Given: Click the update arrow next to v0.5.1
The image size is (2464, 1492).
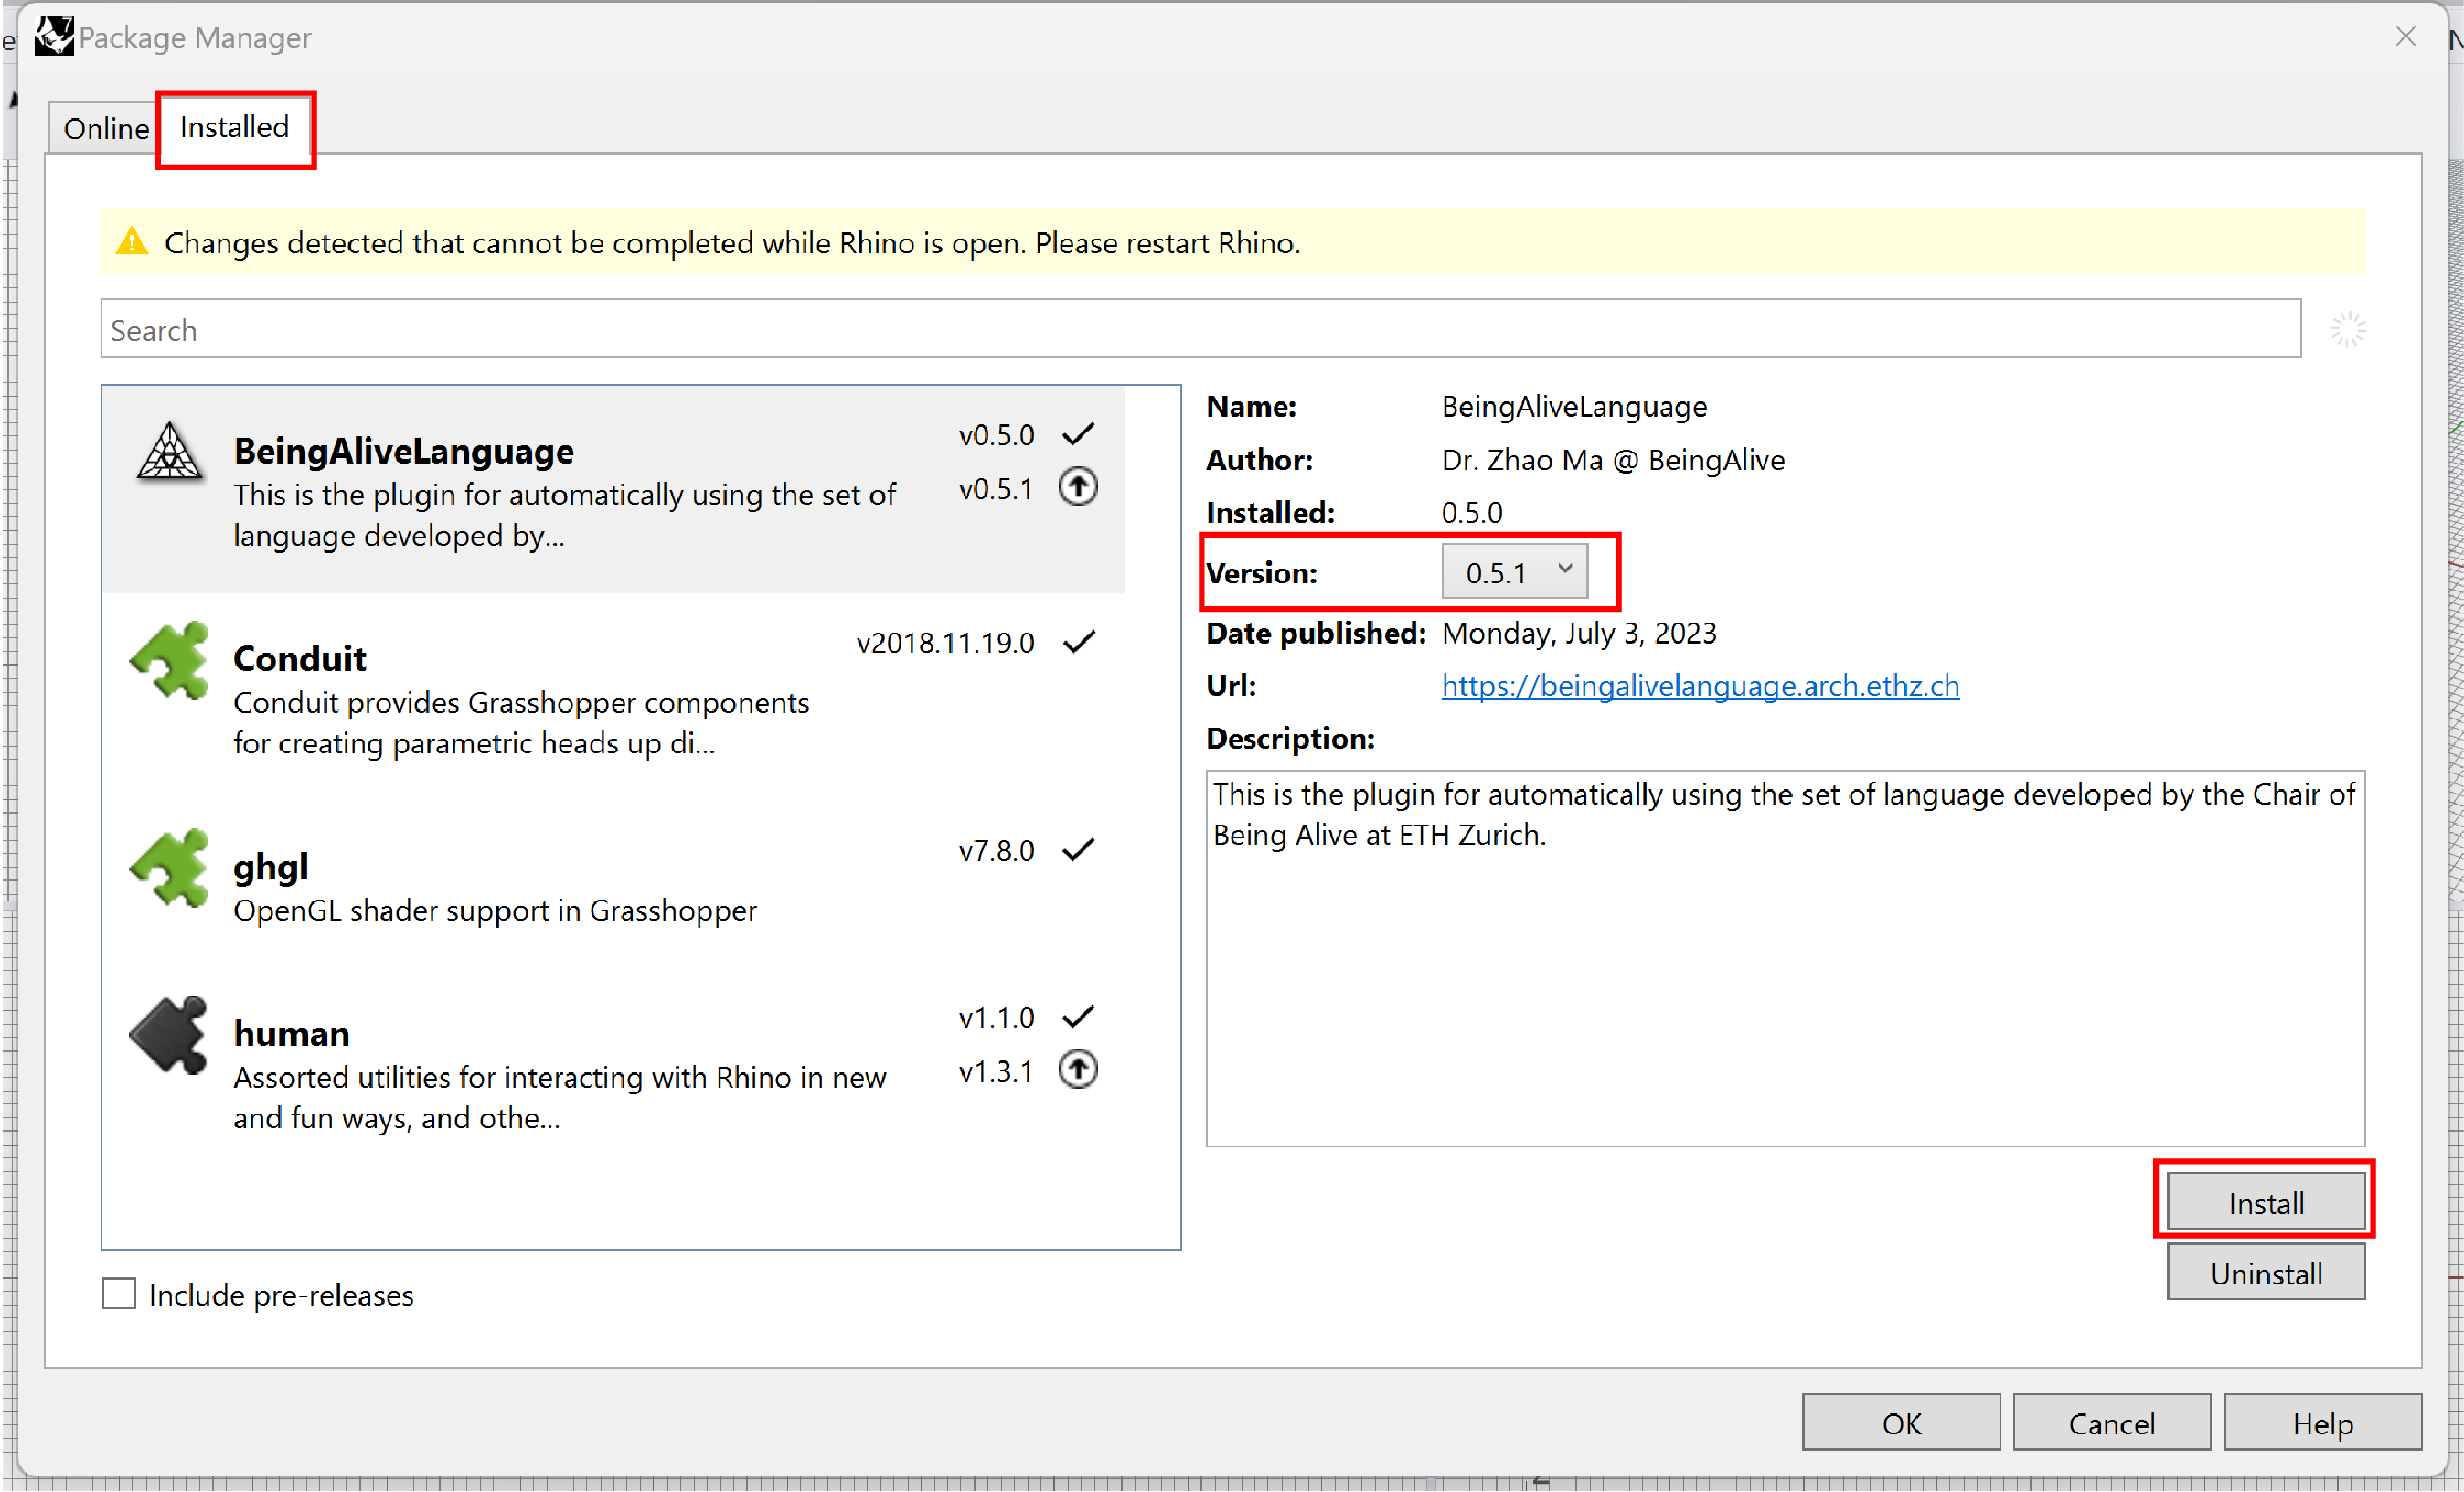Looking at the screenshot, I should click(1078, 487).
